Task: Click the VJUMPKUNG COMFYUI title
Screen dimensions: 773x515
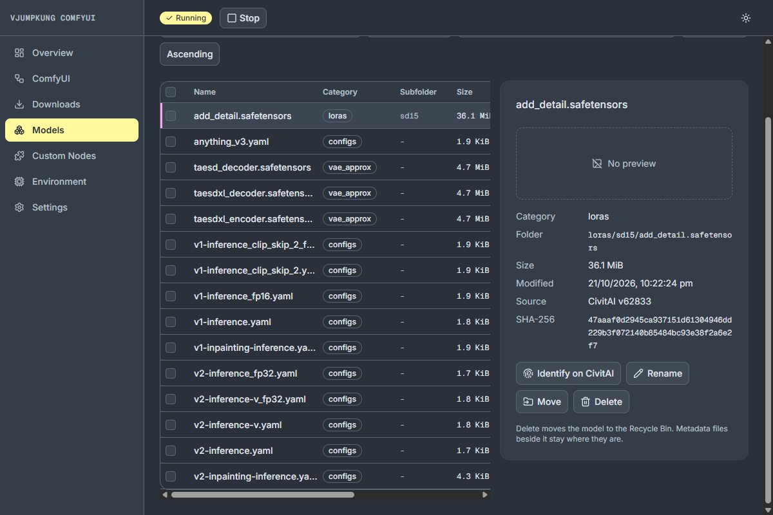Action: coord(53,18)
